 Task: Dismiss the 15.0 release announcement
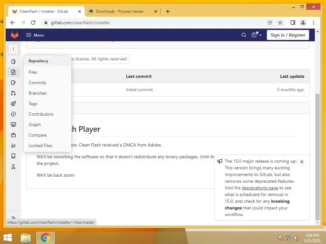coord(302,162)
